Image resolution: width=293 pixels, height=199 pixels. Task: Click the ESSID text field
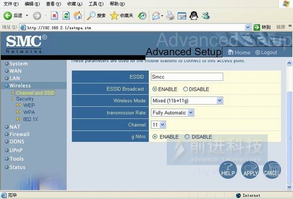click(x=187, y=77)
